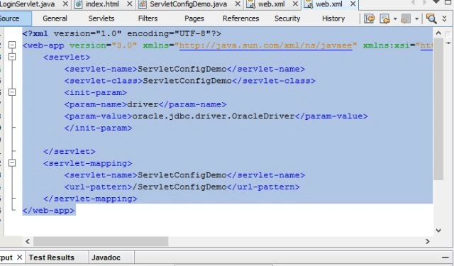This screenshot has height=266, width=454.
Task: Switch to the LoginServlet.java tab
Action: click(x=28, y=4)
